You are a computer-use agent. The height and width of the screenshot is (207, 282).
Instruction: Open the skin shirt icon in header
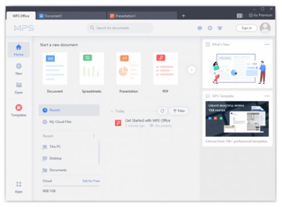pyautogui.click(x=220, y=28)
